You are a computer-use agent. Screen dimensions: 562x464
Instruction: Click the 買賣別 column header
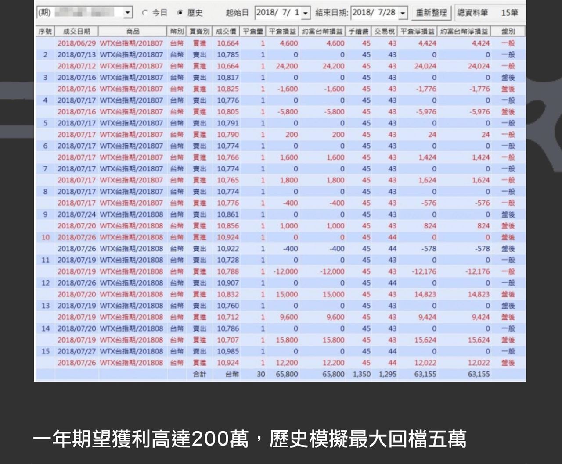click(199, 32)
